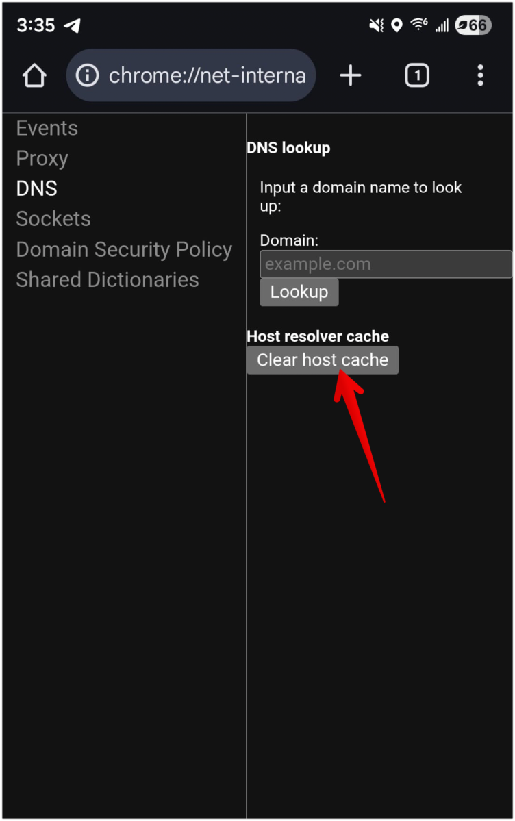Open Domain Security Policy section
Viewport: 515px width, 821px height.
point(124,249)
